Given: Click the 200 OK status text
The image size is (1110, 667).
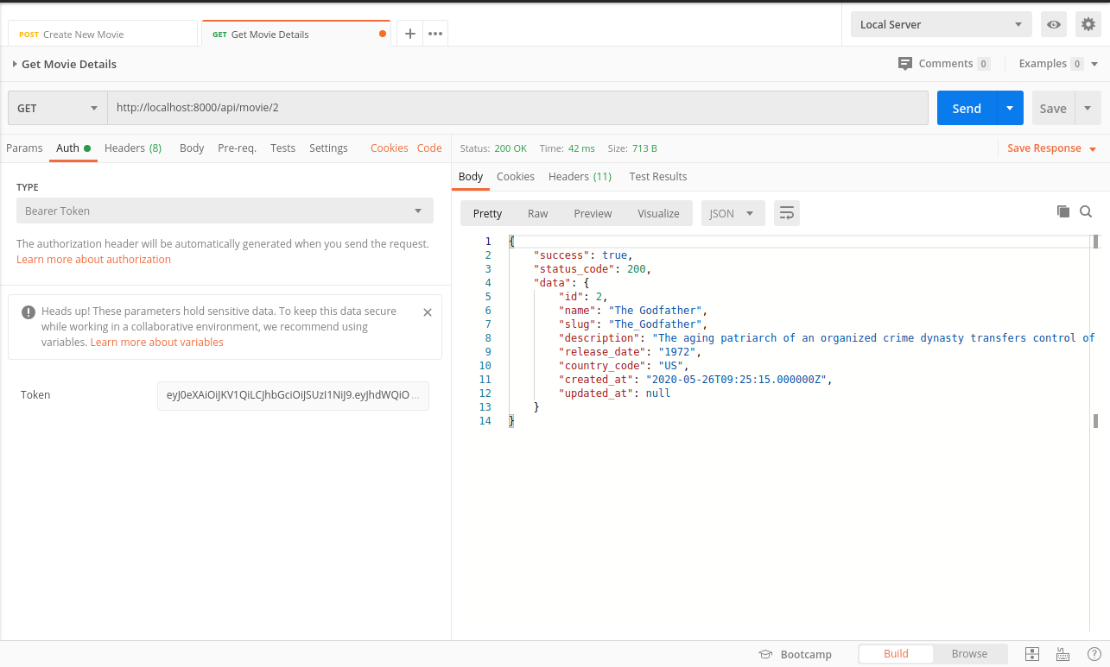Looking at the screenshot, I should tap(511, 148).
